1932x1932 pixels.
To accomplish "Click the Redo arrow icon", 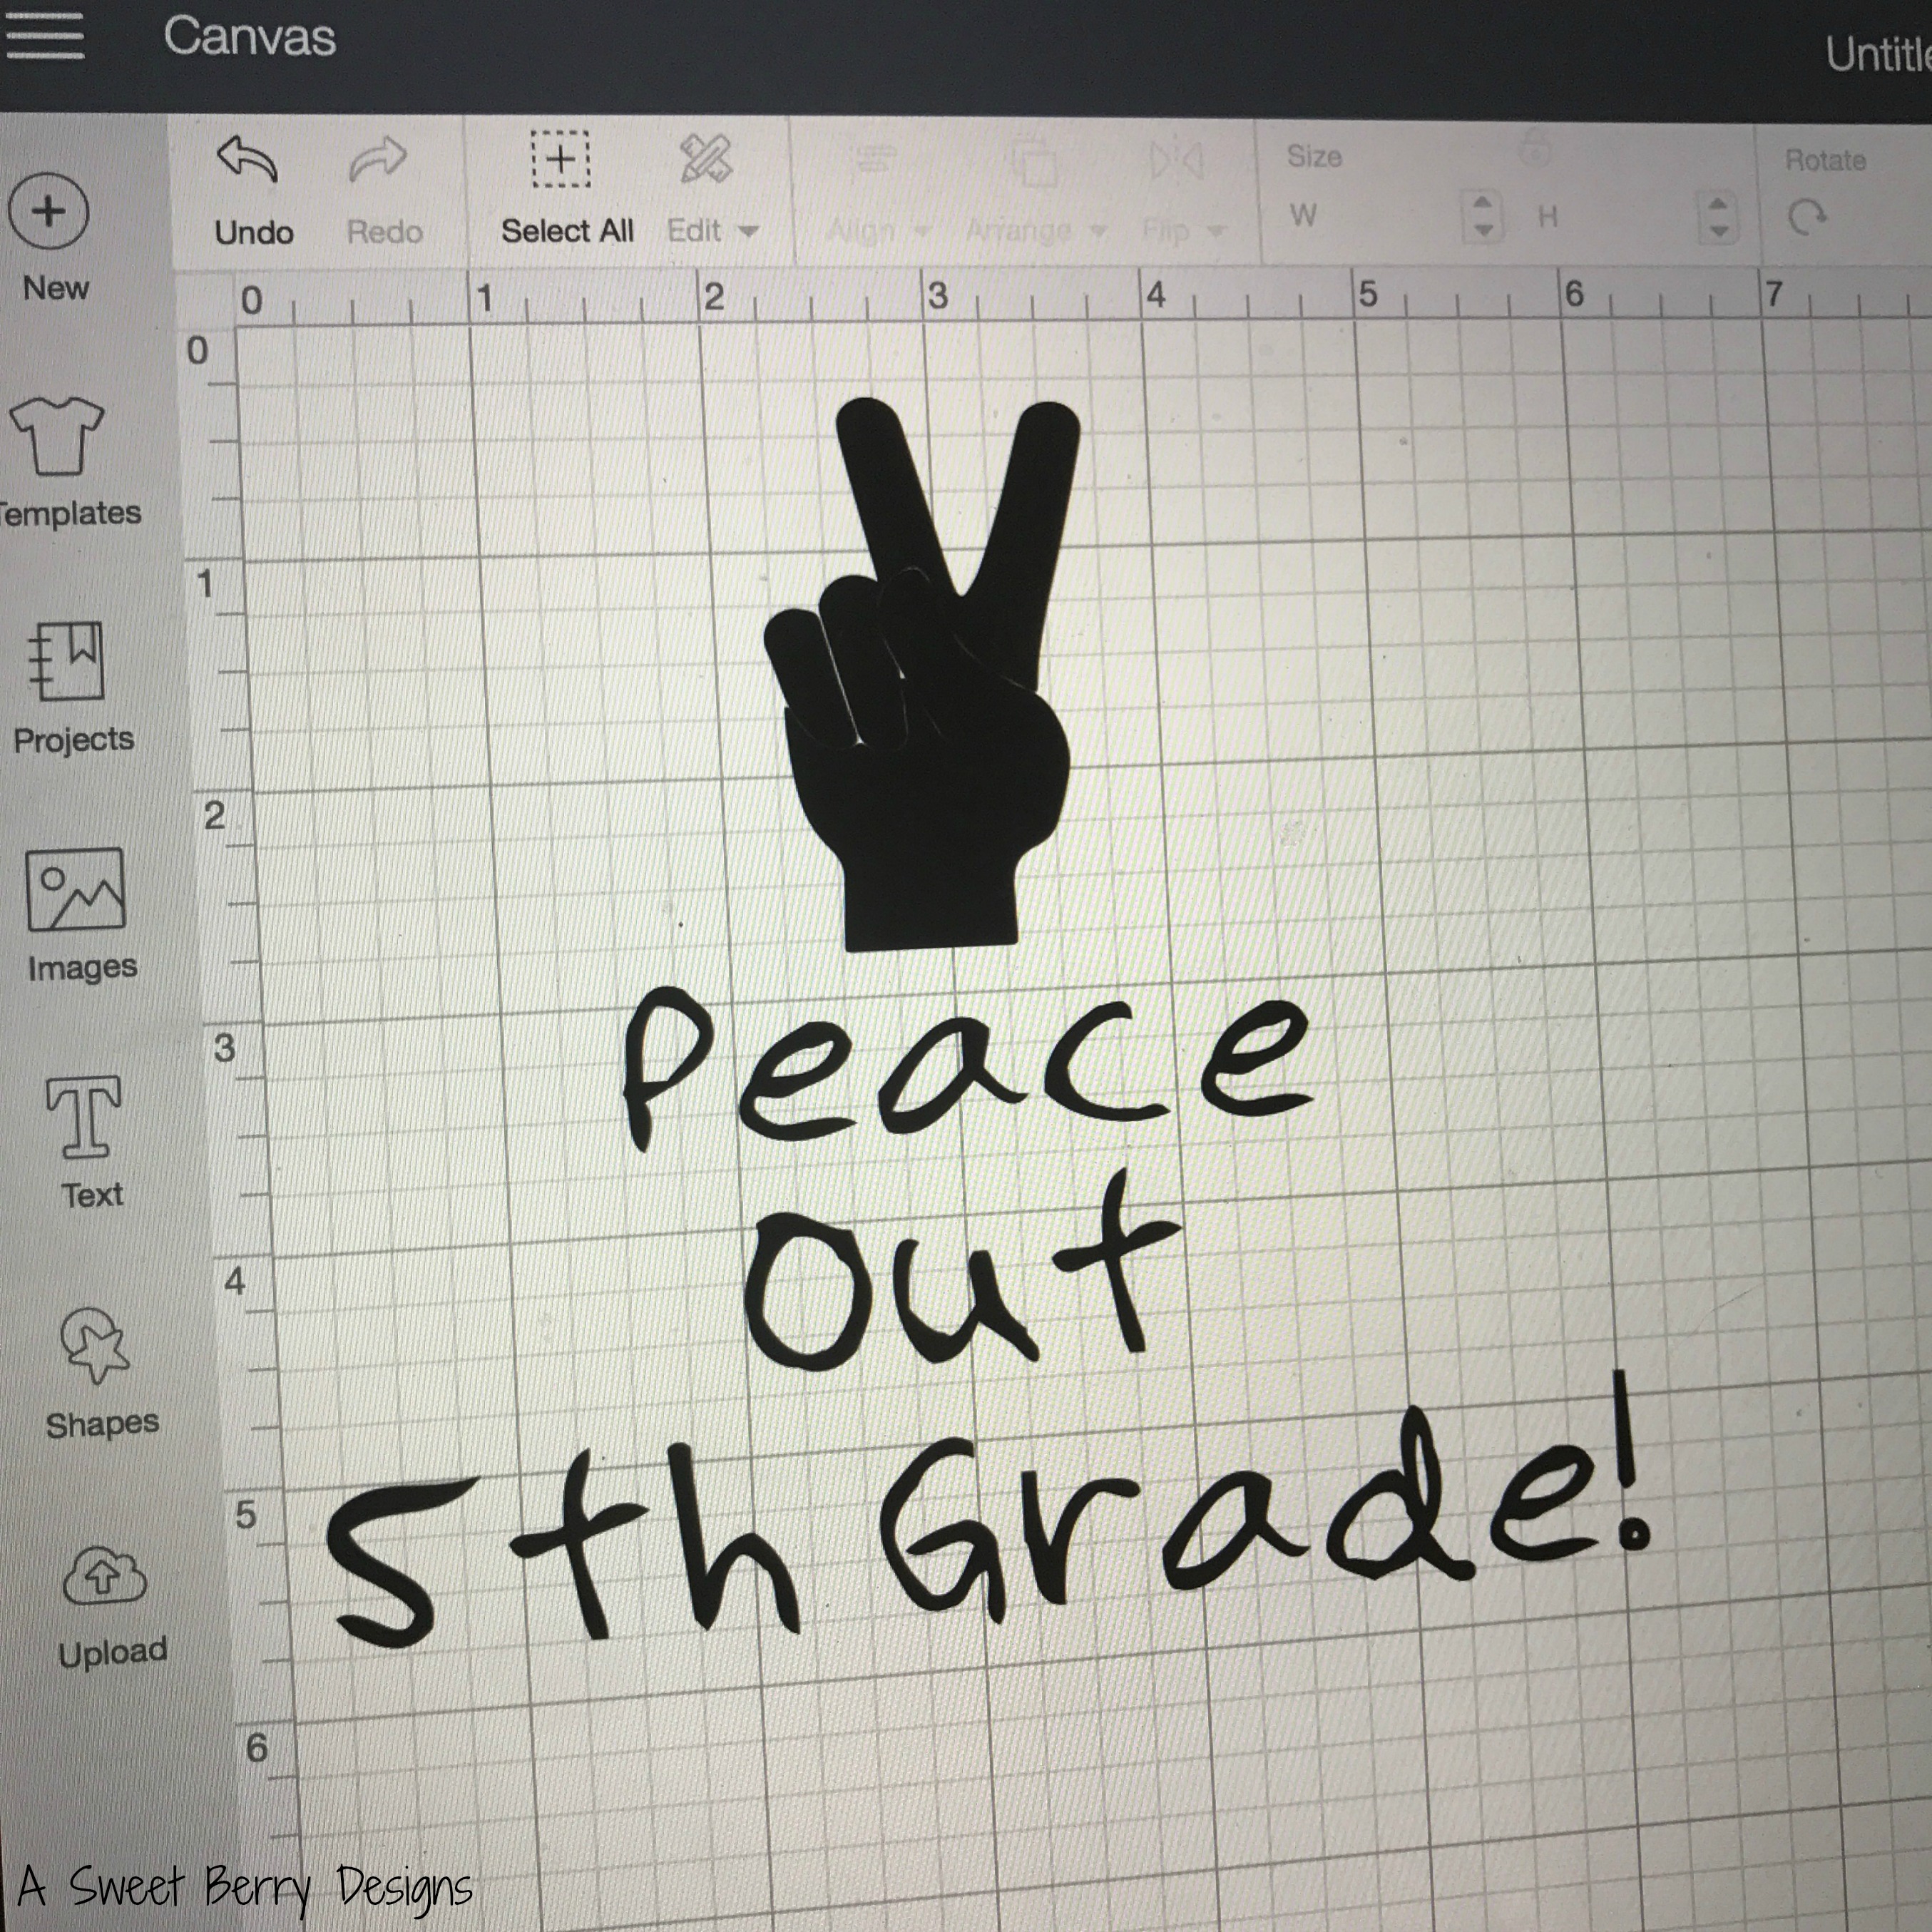I will point(378,159).
